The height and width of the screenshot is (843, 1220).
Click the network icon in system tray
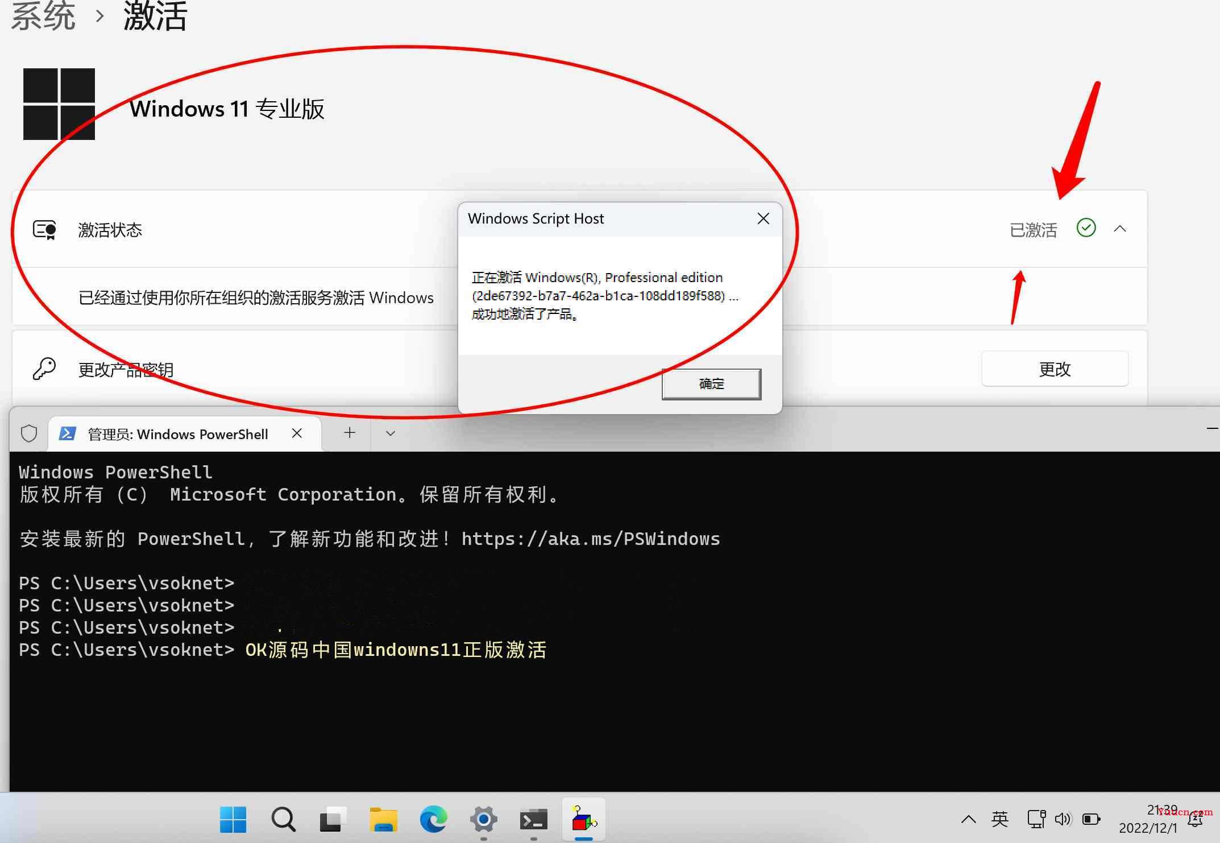pyautogui.click(x=1036, y=819)
